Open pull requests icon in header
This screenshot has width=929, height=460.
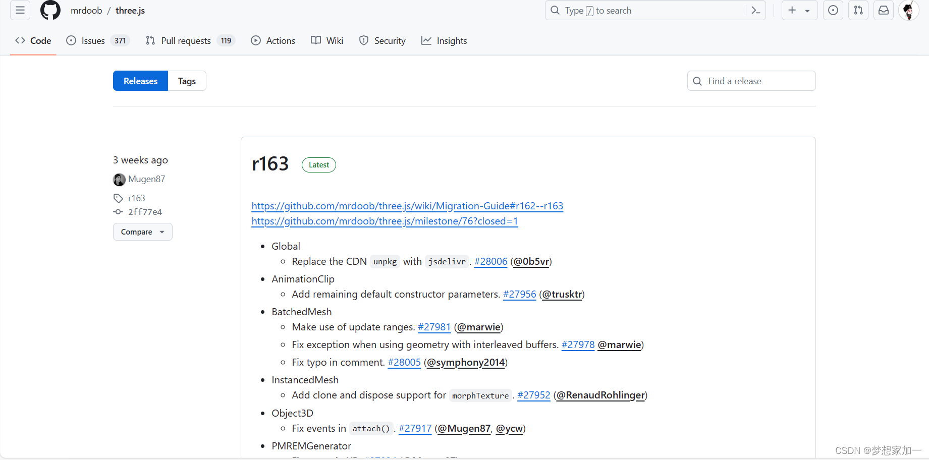tap(858, 10)
